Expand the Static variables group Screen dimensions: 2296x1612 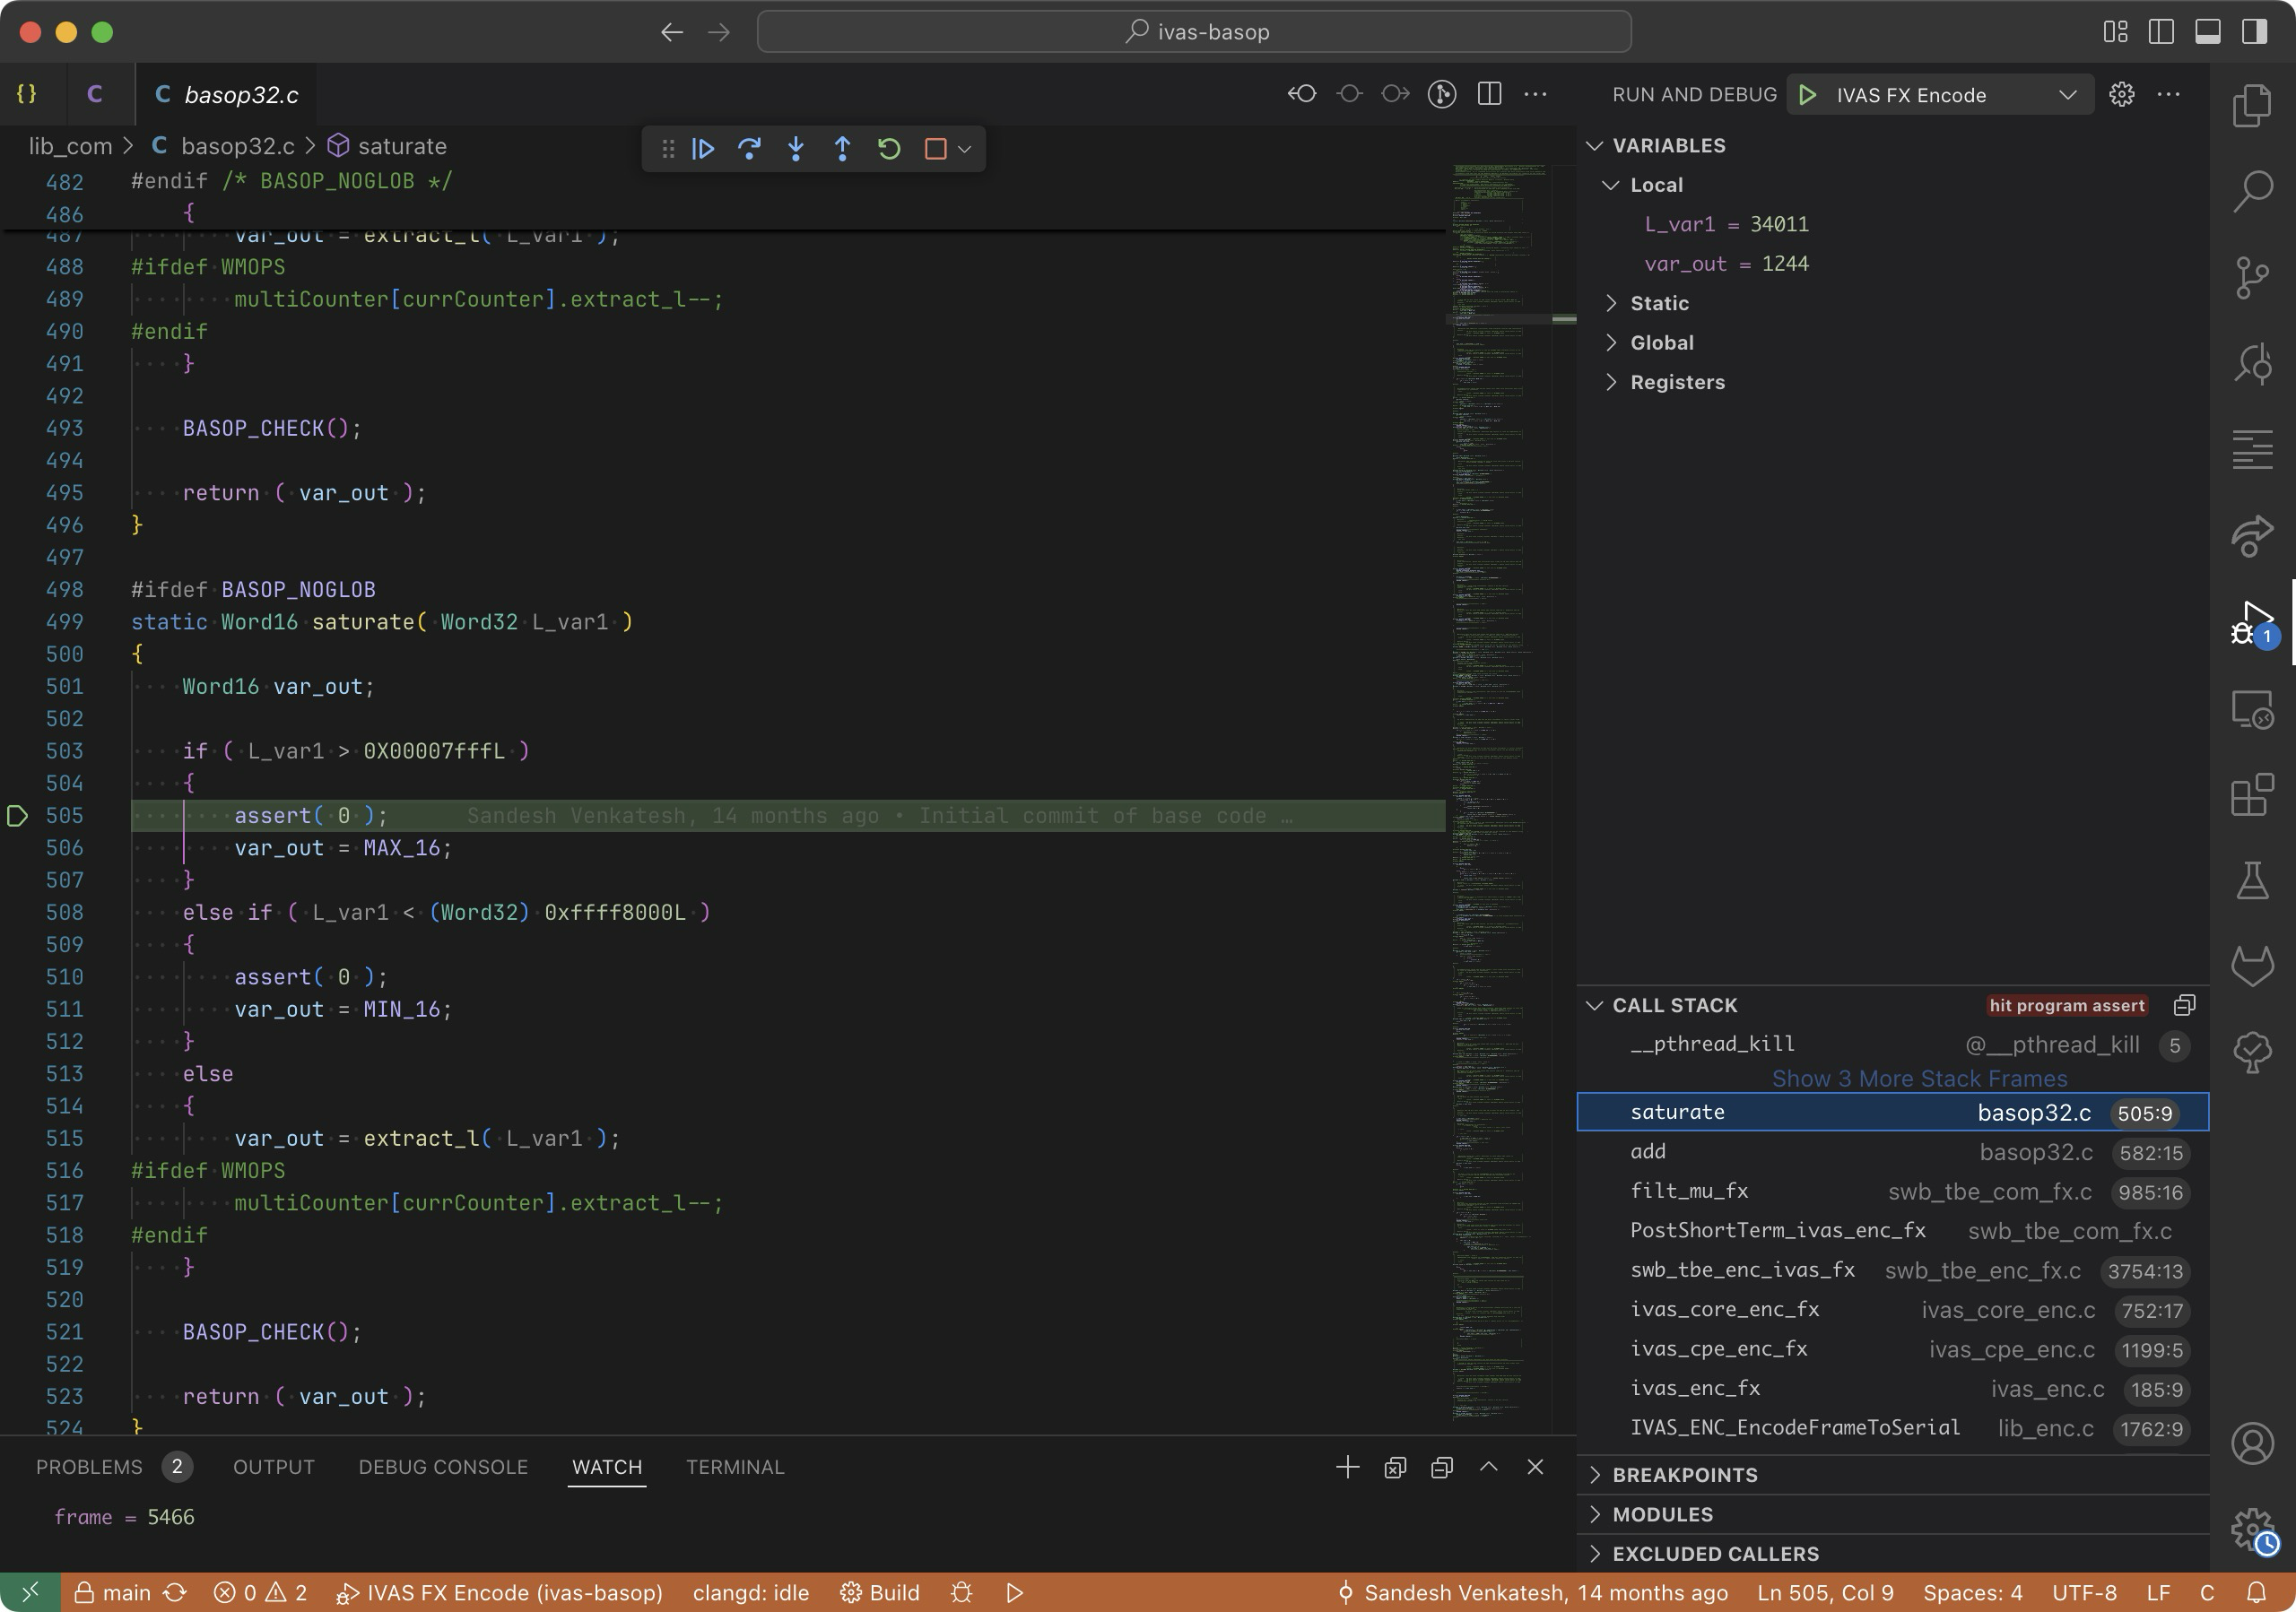(1659, 303)
